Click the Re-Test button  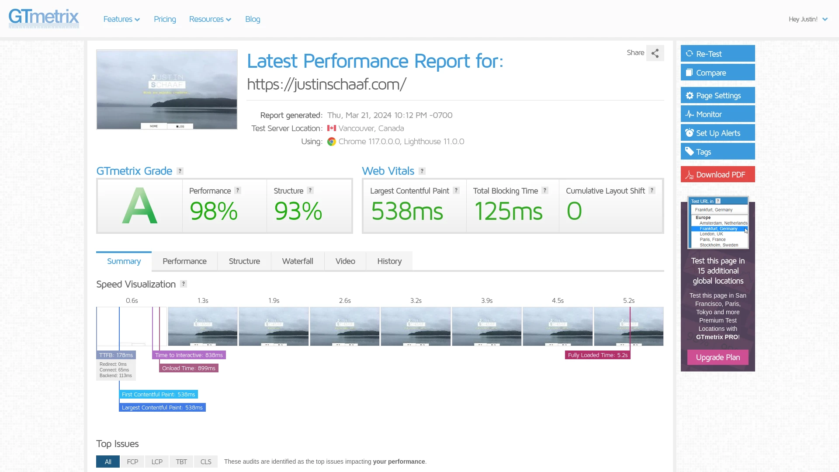(718, 53)
